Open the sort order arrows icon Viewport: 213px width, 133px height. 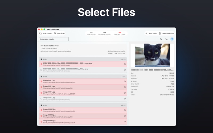[166, 39]
